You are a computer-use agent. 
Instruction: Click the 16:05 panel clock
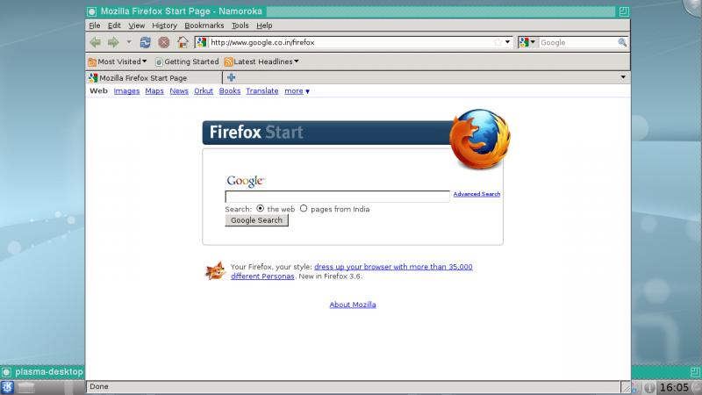674,387
